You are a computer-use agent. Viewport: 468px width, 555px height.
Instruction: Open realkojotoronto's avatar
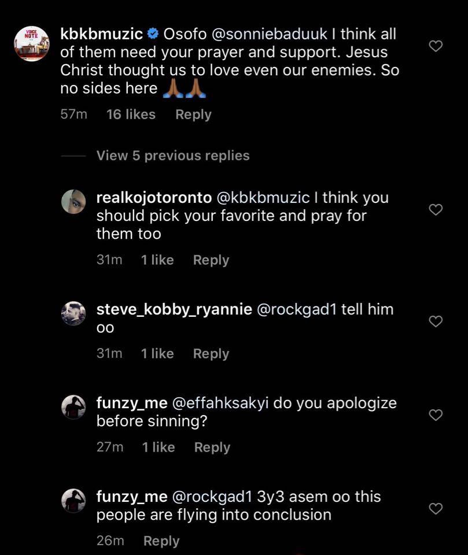73,202
